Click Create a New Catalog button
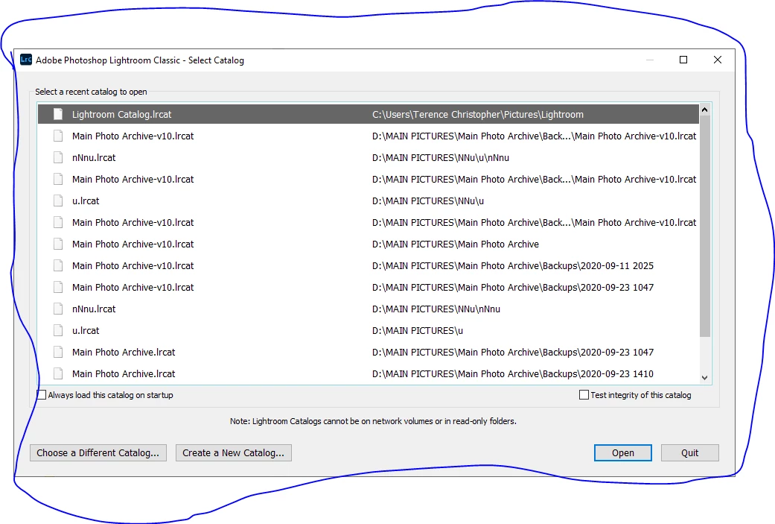775x524 pixels. tap(233, 452)
